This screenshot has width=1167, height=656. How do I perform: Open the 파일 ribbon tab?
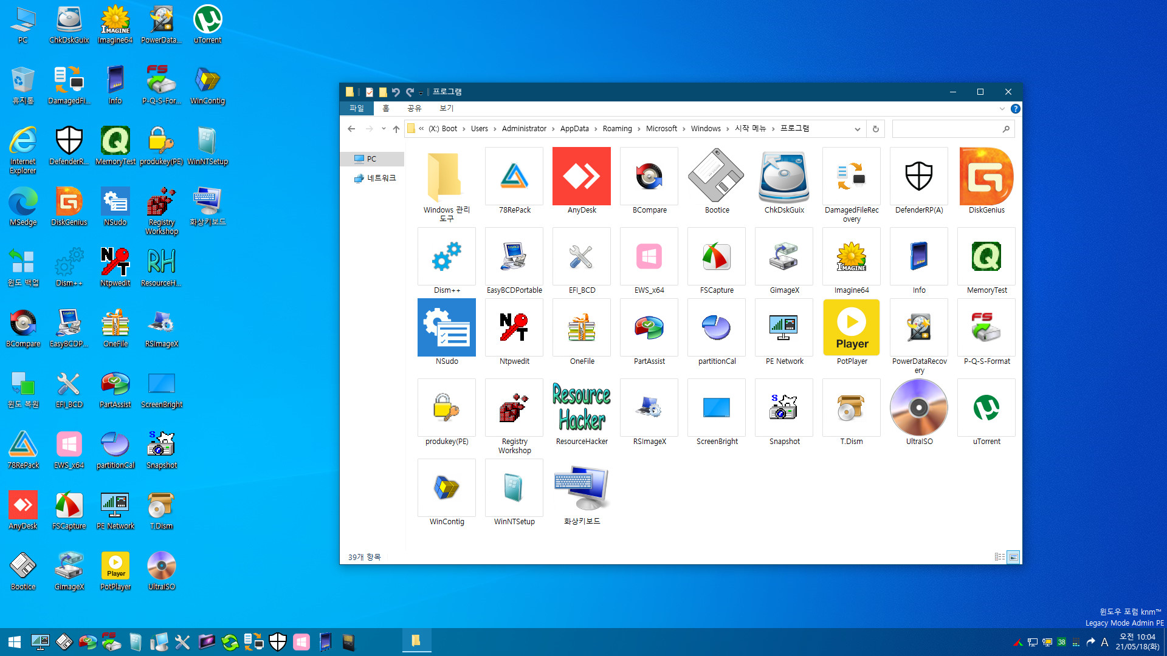[x=356, y=108]
